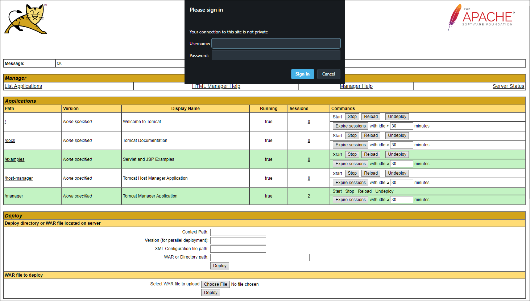Click Deploy button under WAR or Directory path
The image size is (530, 301).
point(220,266)
